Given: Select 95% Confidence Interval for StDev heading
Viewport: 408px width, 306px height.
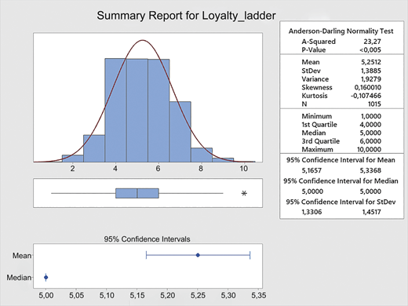Looking at the screenshot, I should pos(341,202).
